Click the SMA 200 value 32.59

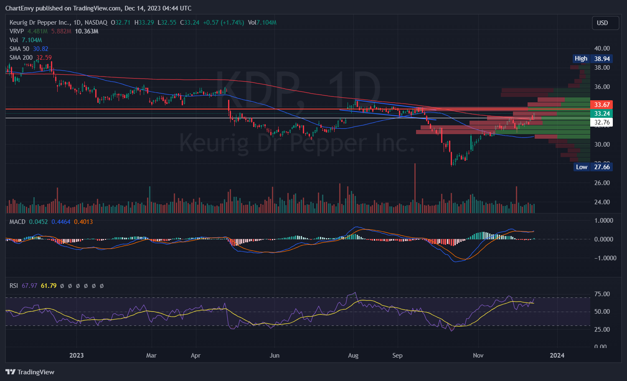[44, 58]
